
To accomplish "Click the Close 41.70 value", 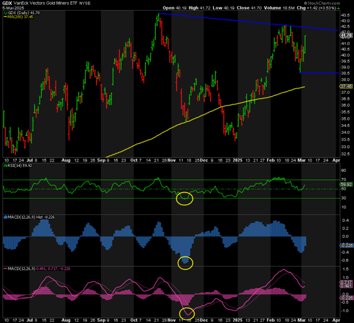I will click(249, 8).
